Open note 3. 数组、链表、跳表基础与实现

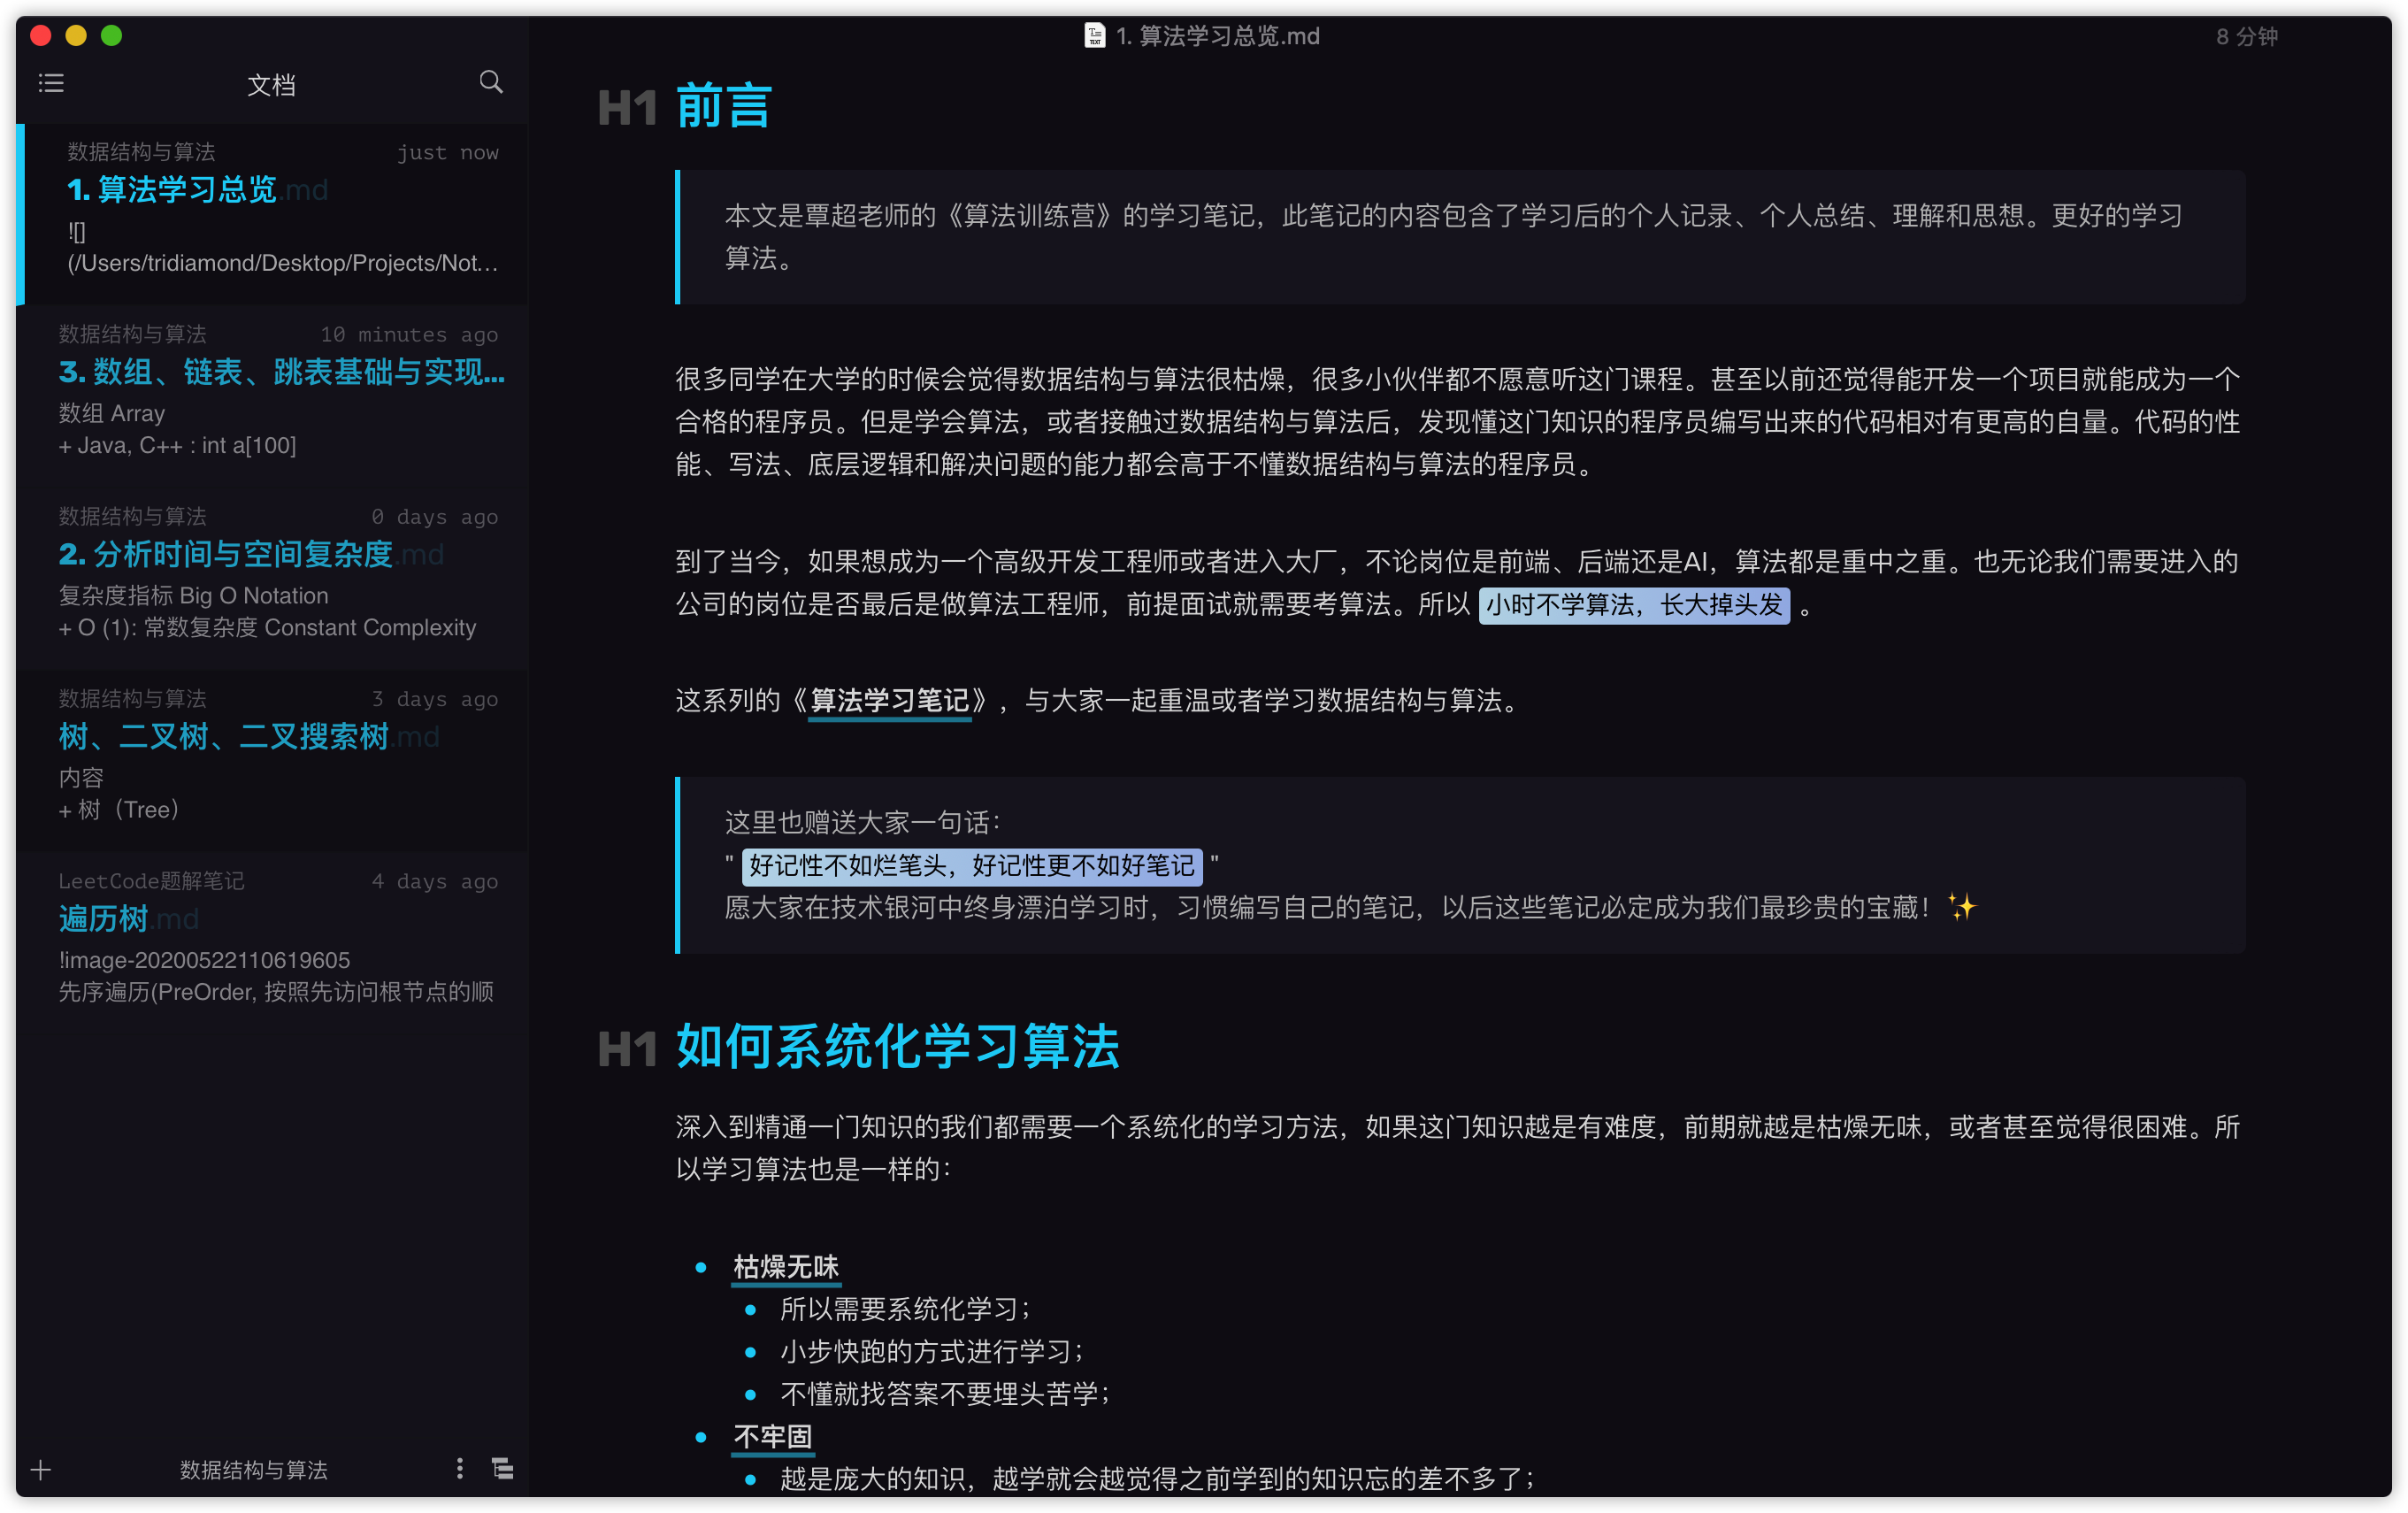[282, 372]
